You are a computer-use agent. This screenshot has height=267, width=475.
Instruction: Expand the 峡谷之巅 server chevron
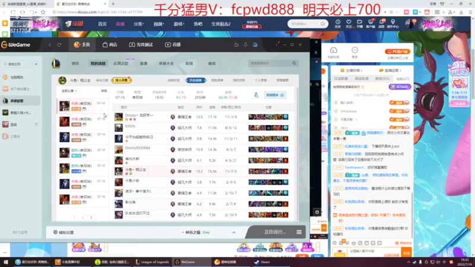click(234, 232)
